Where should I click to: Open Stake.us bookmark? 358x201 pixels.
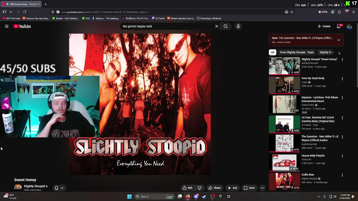pos(106,18)
